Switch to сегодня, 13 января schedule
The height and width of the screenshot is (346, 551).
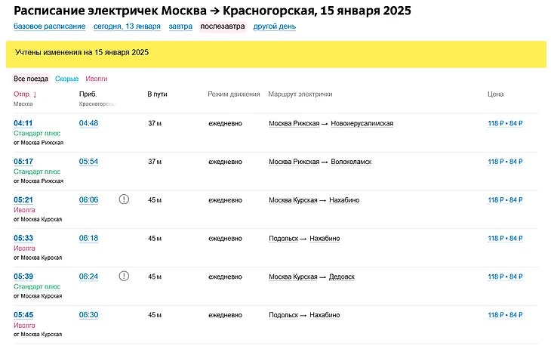127,26
